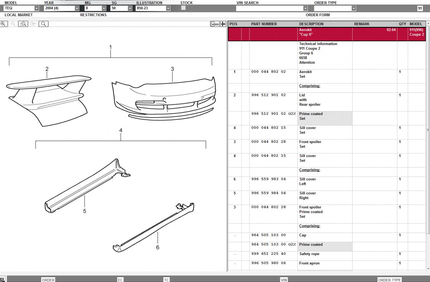
Task: Click the ORDER status bar label
Action: 48,280
